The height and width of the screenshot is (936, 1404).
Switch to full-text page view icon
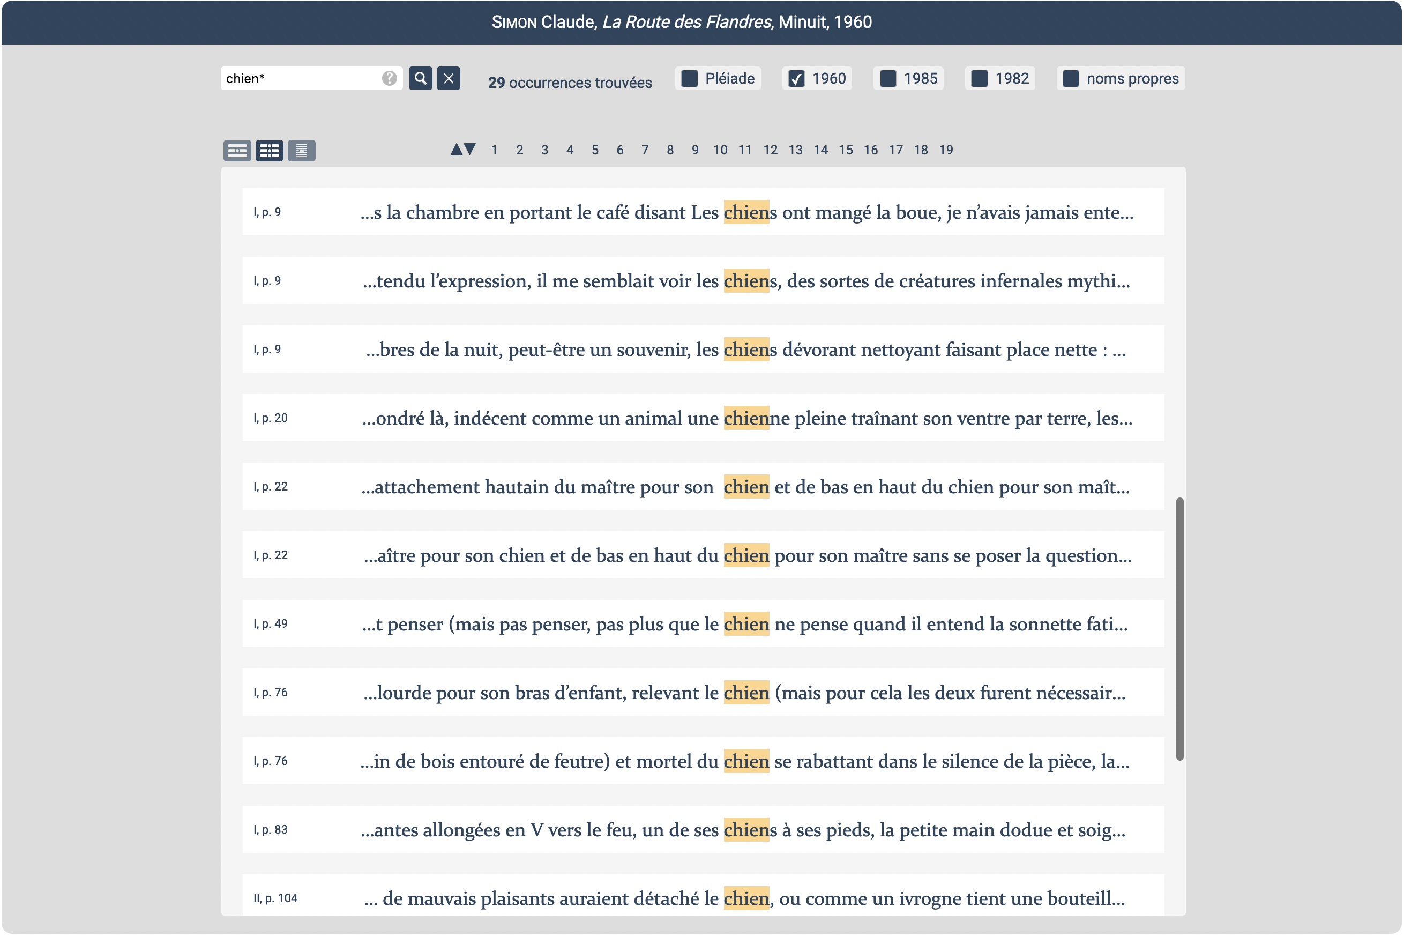[x=301, y=151]
